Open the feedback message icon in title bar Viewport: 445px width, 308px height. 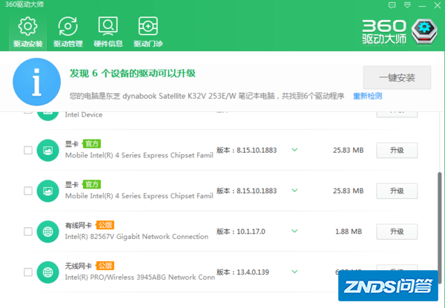pos(392,5)
